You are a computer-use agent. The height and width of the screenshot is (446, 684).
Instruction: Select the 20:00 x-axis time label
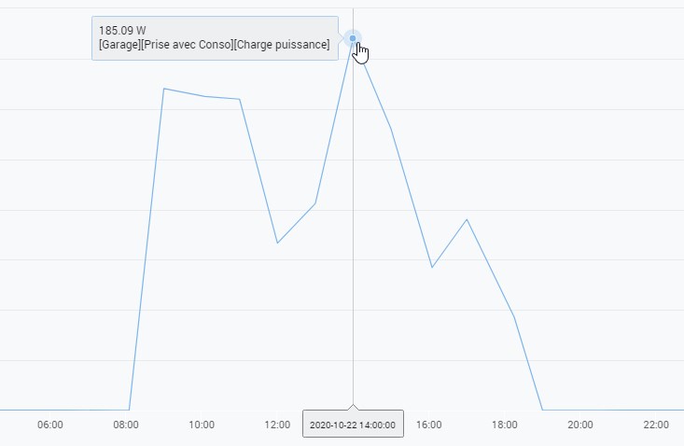[580, 425]
